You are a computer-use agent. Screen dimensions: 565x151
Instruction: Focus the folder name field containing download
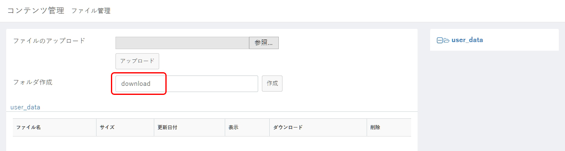(187, 84)
